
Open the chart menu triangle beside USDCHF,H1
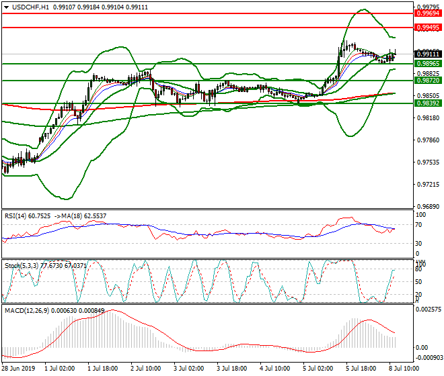click(x=6, y=7)
